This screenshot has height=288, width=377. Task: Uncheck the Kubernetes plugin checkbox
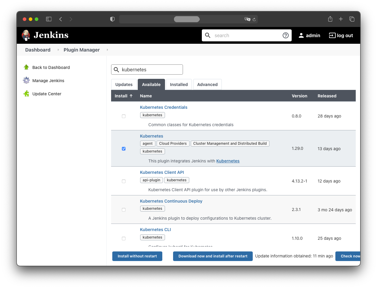pyautogui.click(x=124, y=149)
